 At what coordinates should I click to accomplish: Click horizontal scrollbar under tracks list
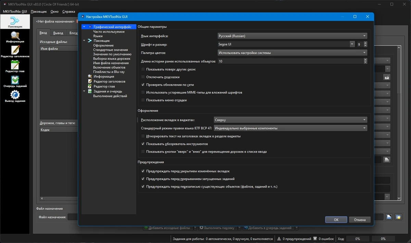pos(59,198)
